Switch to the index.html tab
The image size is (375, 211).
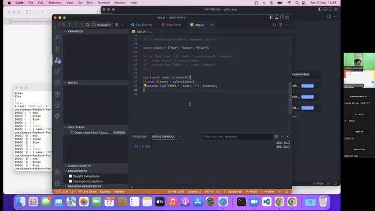coord(171,25)
